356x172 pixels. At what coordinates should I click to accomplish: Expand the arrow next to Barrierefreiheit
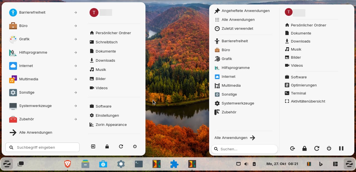click(x=76, y=13)
